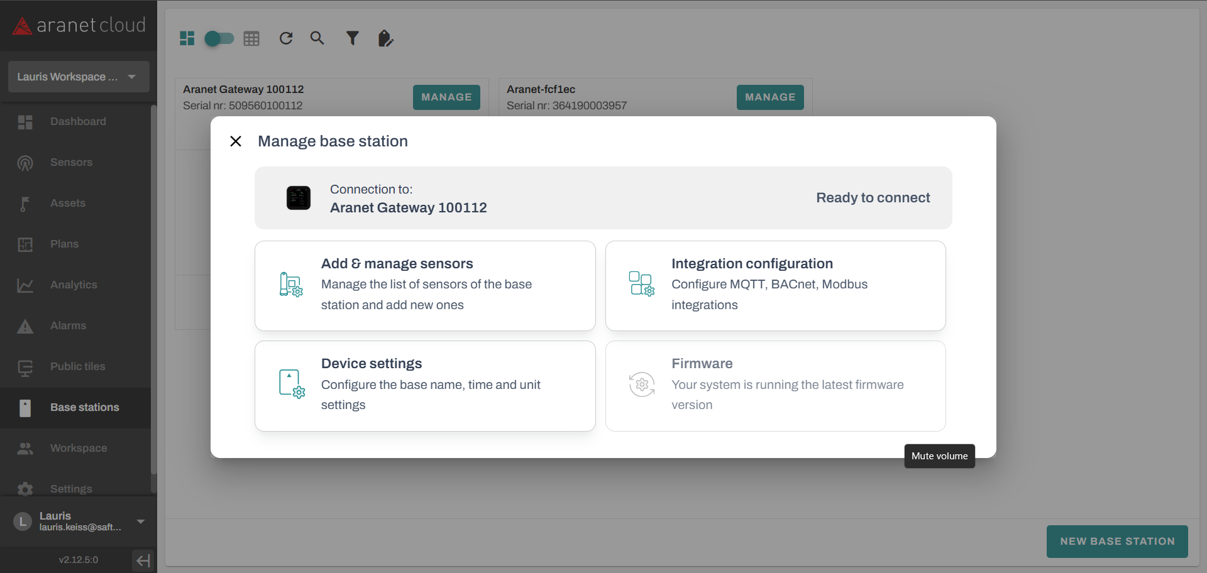Expand the Lauris user account menu
Viewport: 1207px width, 573px height.
[x=141, y=521]
